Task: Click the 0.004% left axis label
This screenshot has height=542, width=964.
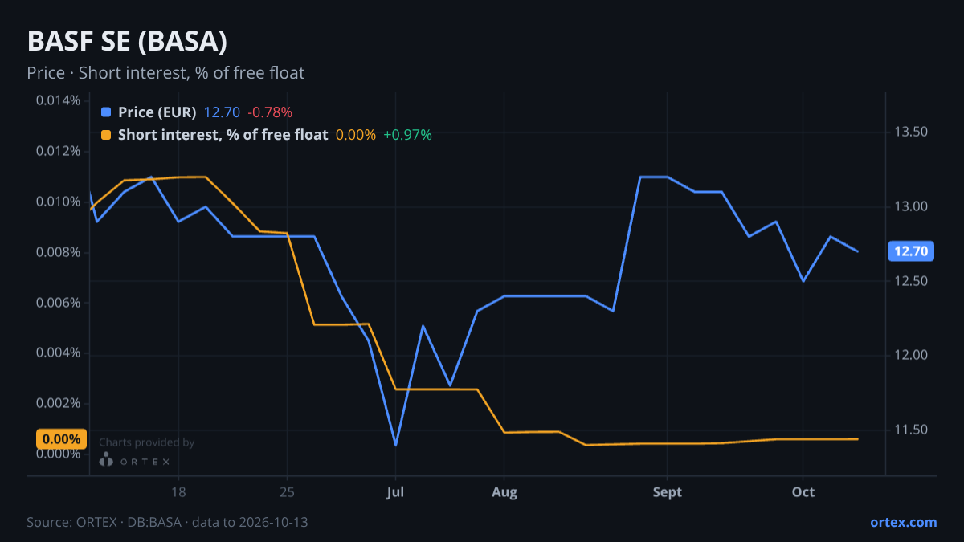Action: coord(58,353)
